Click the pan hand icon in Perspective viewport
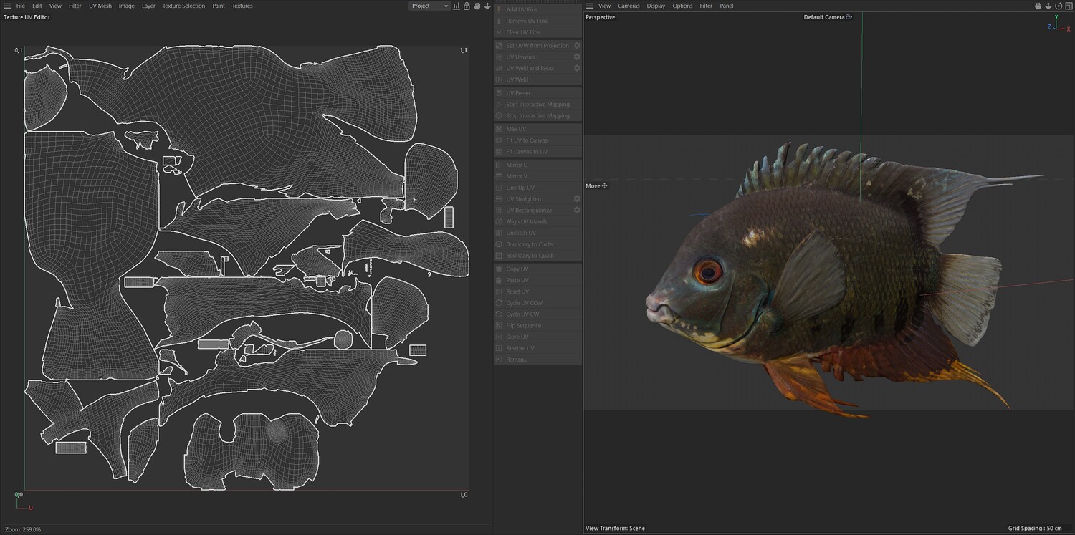1075x535 pixels. [x=1038, y=6]
